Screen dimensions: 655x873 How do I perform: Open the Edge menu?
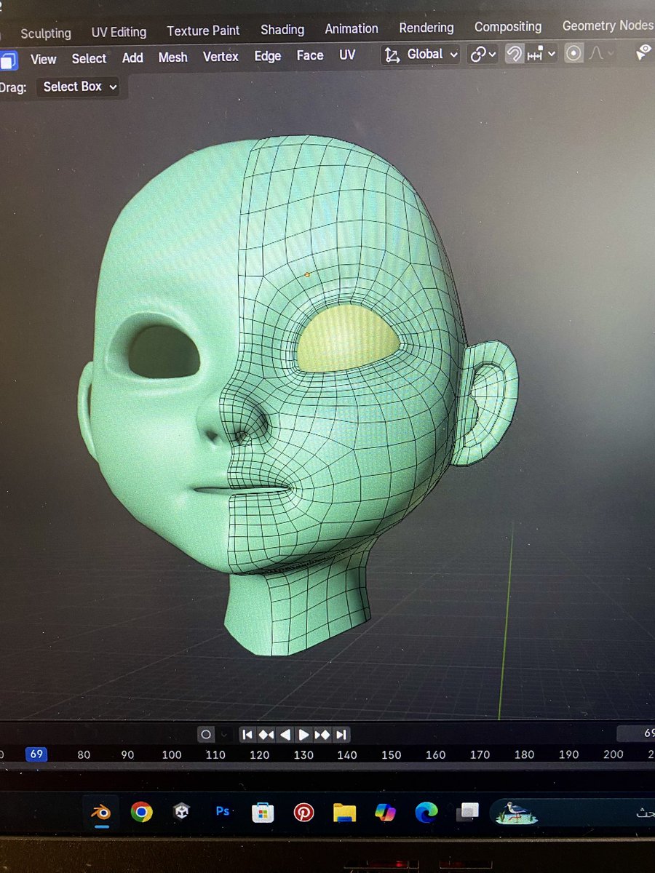[268, 56]
